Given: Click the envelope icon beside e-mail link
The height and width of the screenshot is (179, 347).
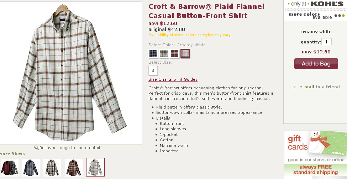Looking at the screenshot, I should coord(294,87).
